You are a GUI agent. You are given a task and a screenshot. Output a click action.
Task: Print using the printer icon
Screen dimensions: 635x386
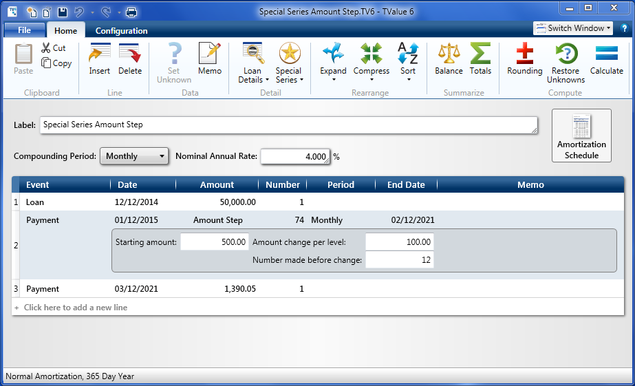click(x=131, y=12)
